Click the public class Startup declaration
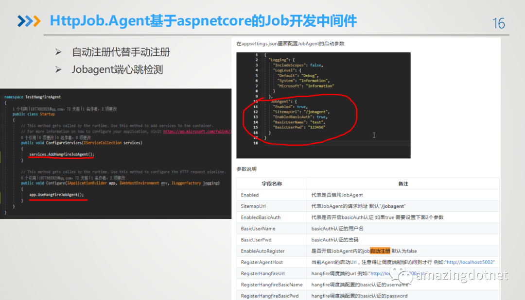Viewport: 525px width, 300px height. 34,114
